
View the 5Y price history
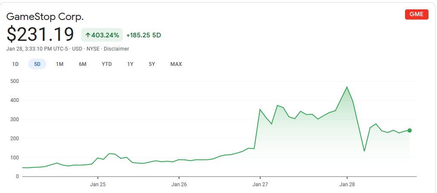152,64
